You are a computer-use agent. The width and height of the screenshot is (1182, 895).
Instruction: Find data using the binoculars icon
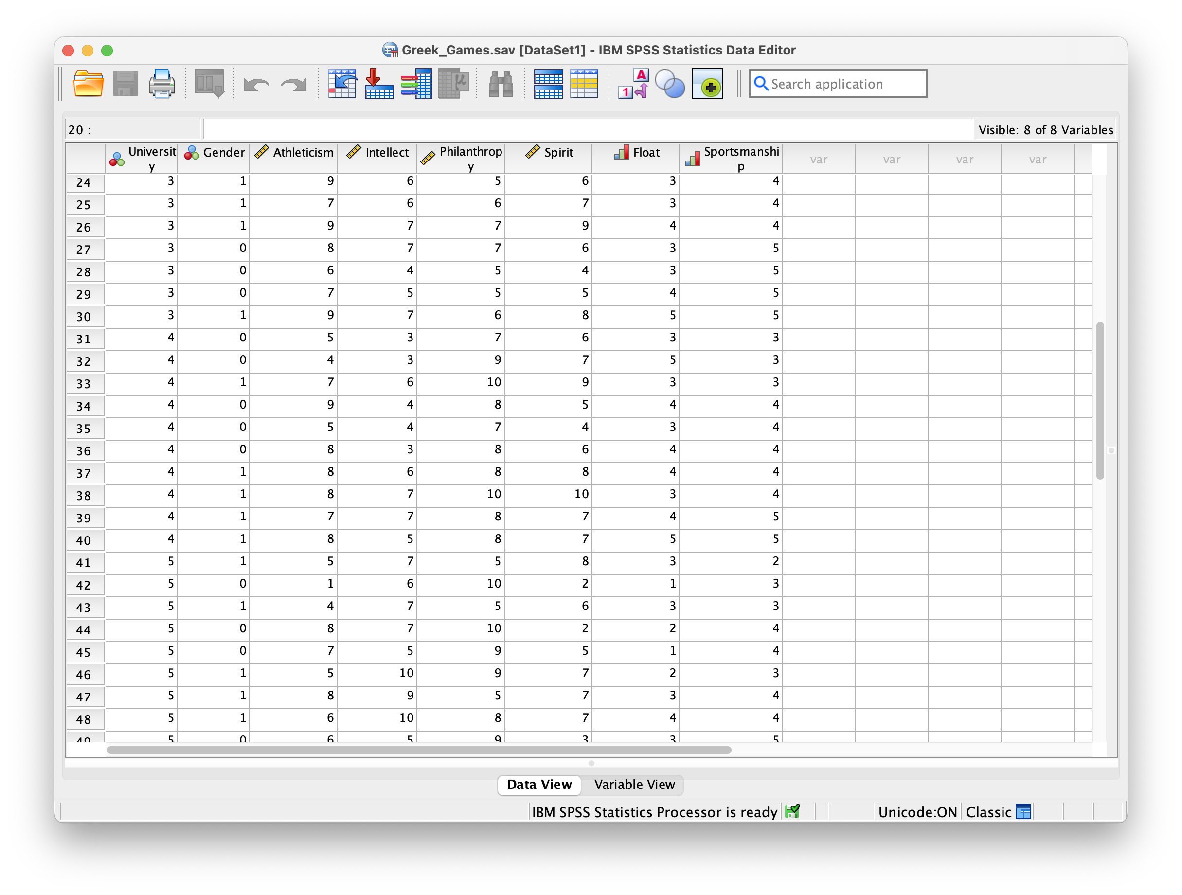tap(500, 83)
